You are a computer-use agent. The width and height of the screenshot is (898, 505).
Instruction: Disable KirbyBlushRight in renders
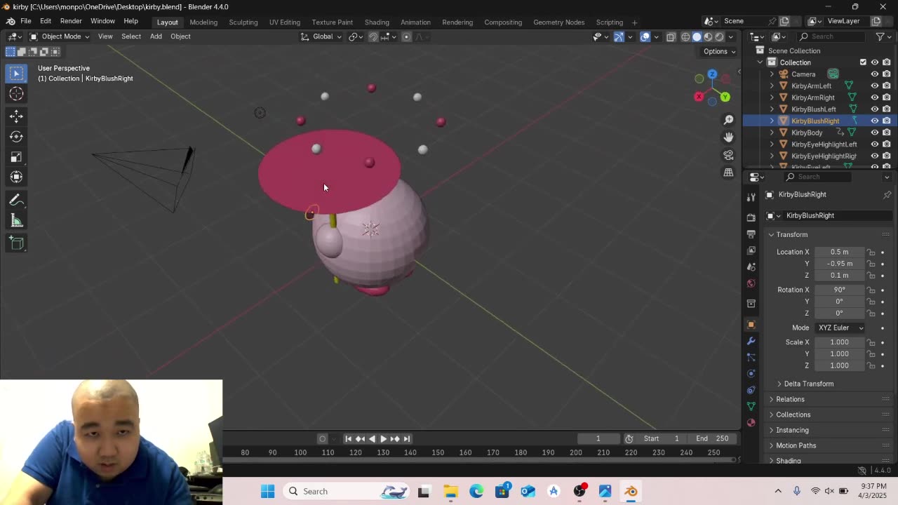pos(887,121)
